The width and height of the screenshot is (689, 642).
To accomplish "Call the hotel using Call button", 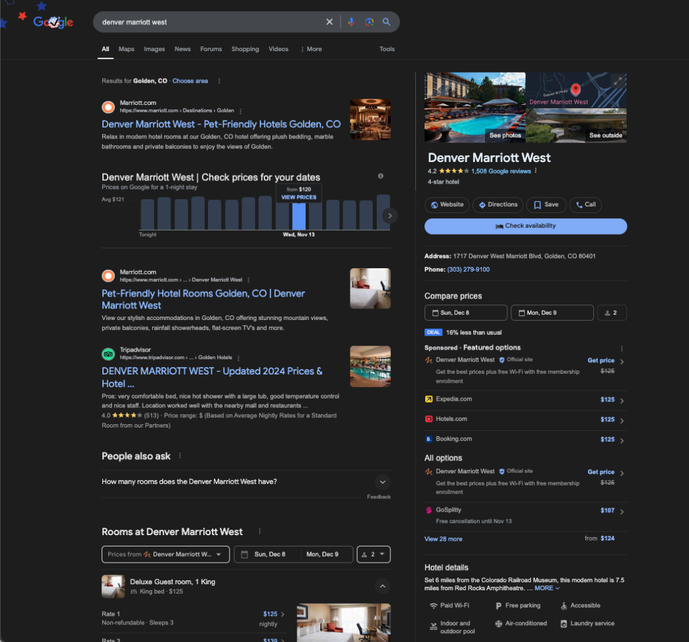I will point(586,204).
